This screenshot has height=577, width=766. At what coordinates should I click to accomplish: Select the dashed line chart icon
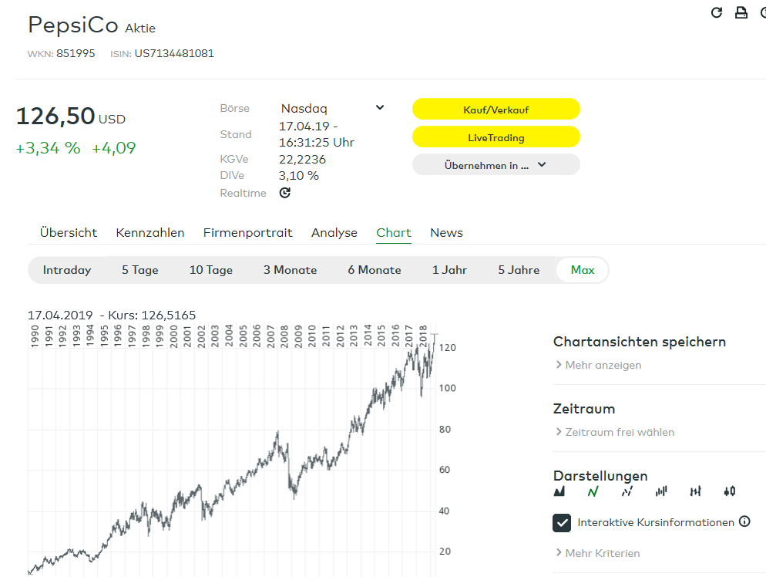click(x=627, y=491)
